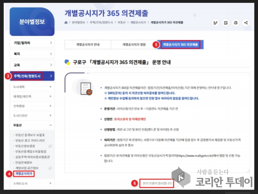Screen dimensions: 258x194
Task: Switch to 개별공시지가 열람 tab
Action: (134, 45)
